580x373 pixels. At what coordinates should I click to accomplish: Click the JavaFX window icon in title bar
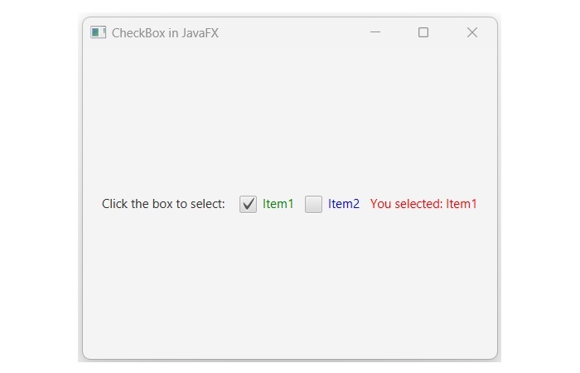pos(99,32)
